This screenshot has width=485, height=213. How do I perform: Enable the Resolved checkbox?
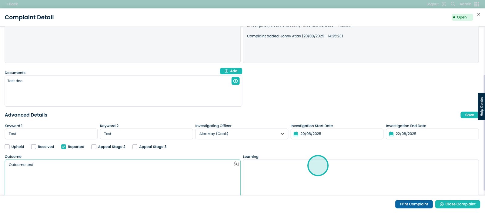34,147
